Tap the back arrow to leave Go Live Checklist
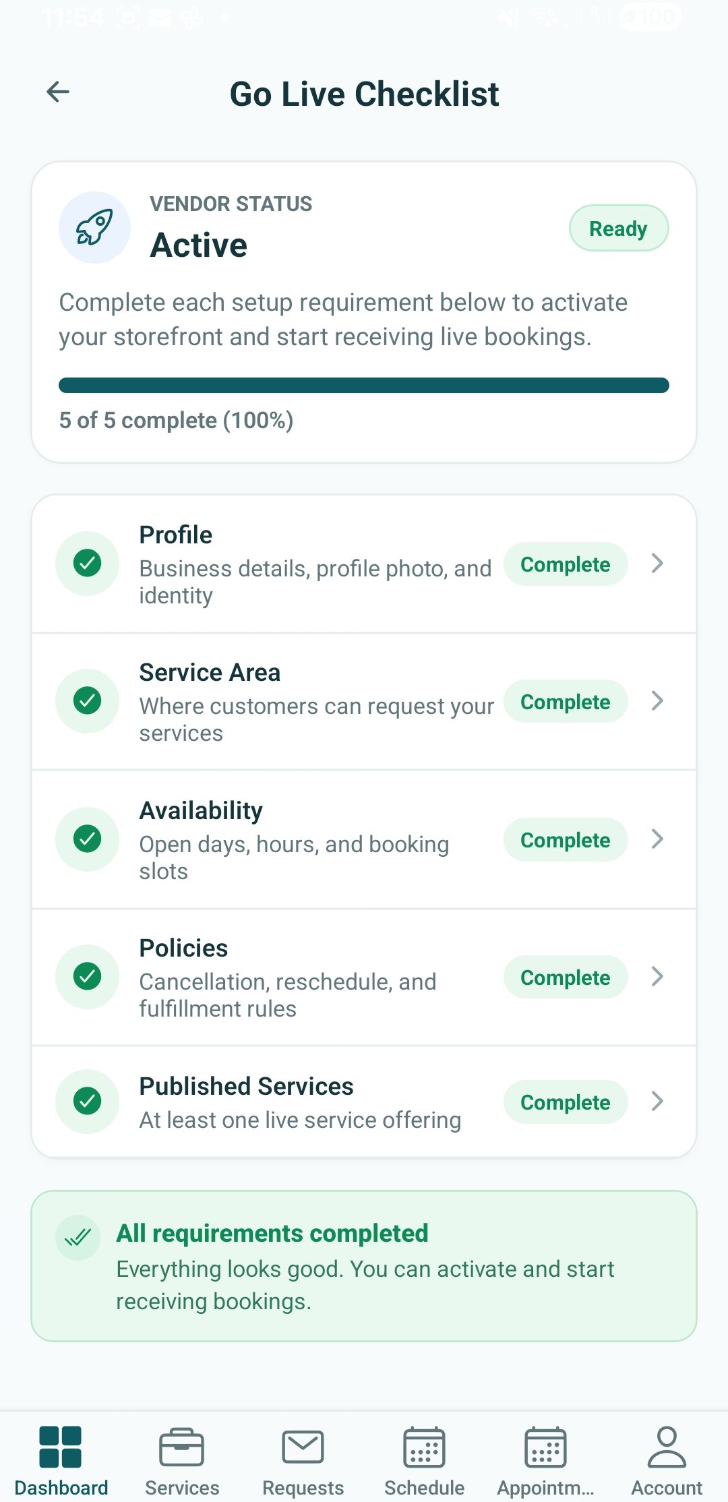Image resolution: width=728 pixels, height=1502 pixels. click(58, 92)
